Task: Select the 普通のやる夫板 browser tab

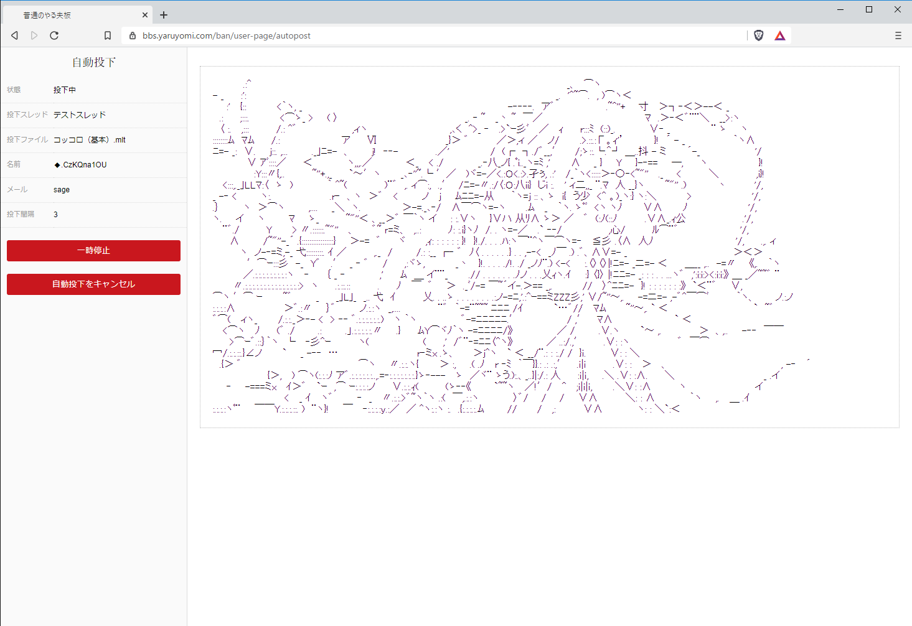Action: 68,15
